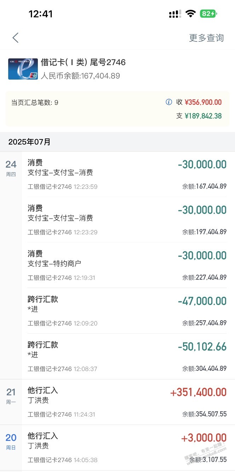Open the -50,102.66 跨行汇款 transfer record
235x472 pixels.
coord(127,357)
